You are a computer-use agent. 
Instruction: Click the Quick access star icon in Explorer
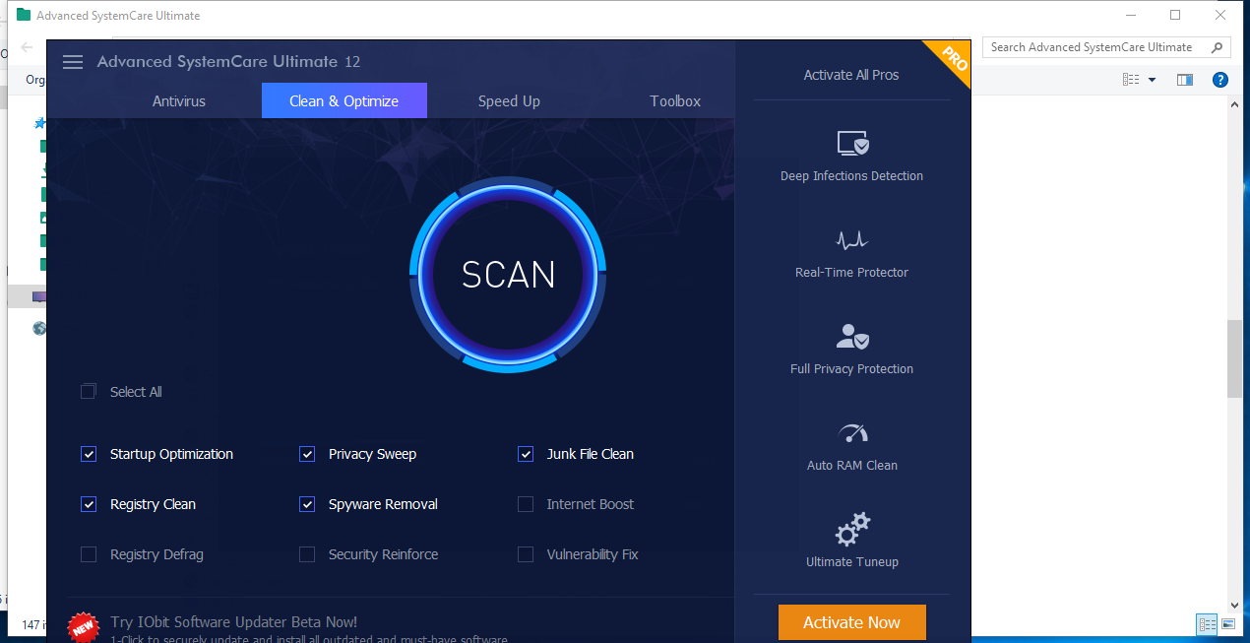pyautogui.click(x=40, y=123)
